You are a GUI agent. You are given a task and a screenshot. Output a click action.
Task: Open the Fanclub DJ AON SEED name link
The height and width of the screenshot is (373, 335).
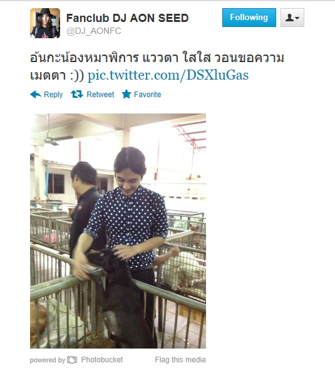(x=127, y=18)
